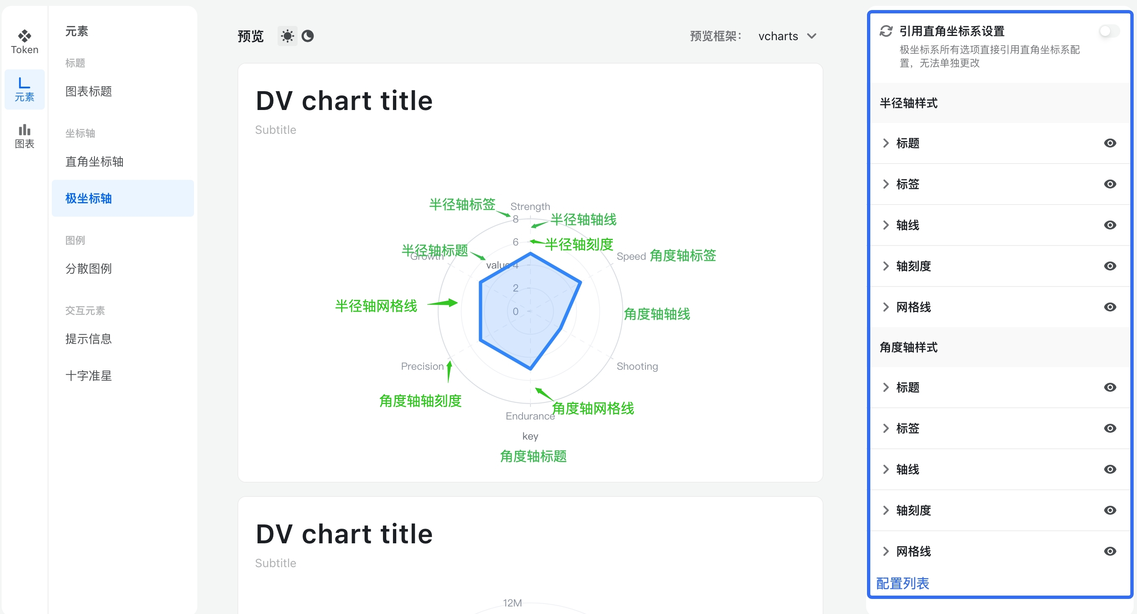Toggle radius axis 标题 visibility

click(x=1110, y=143)
